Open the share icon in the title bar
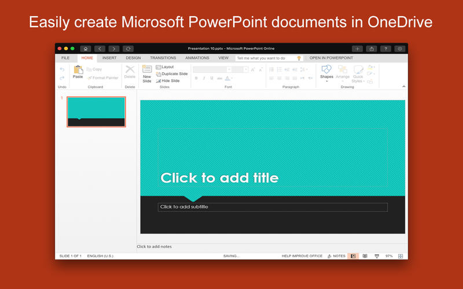 372,49
